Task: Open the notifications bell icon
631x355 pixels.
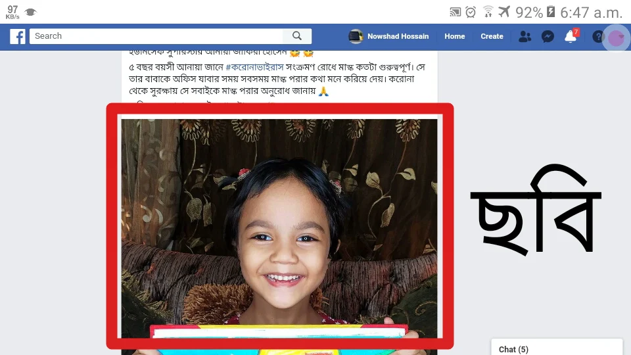Action: [571, 36]
